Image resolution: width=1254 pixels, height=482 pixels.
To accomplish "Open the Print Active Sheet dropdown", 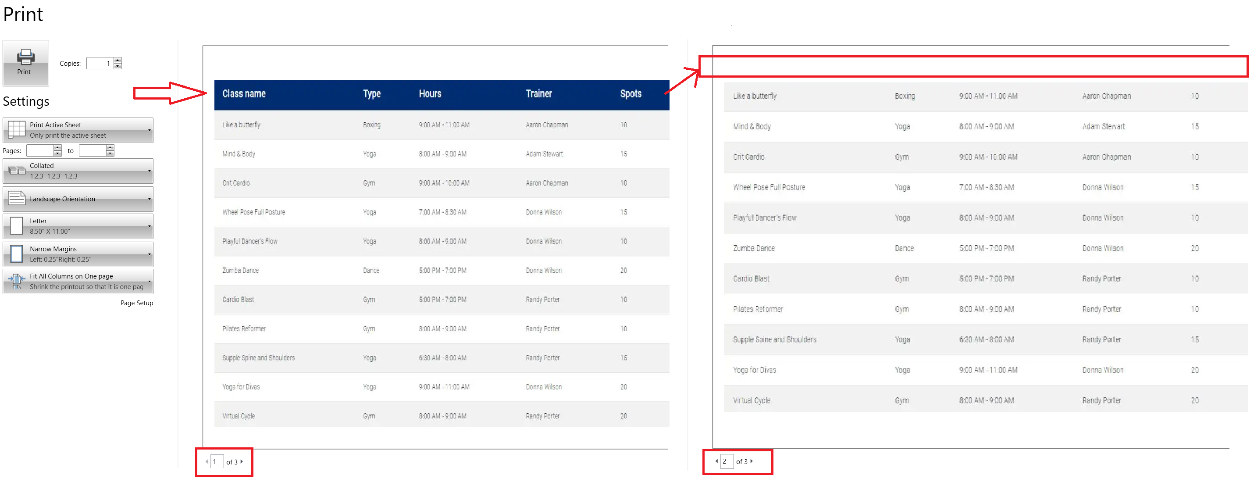I will pos(78,130).
